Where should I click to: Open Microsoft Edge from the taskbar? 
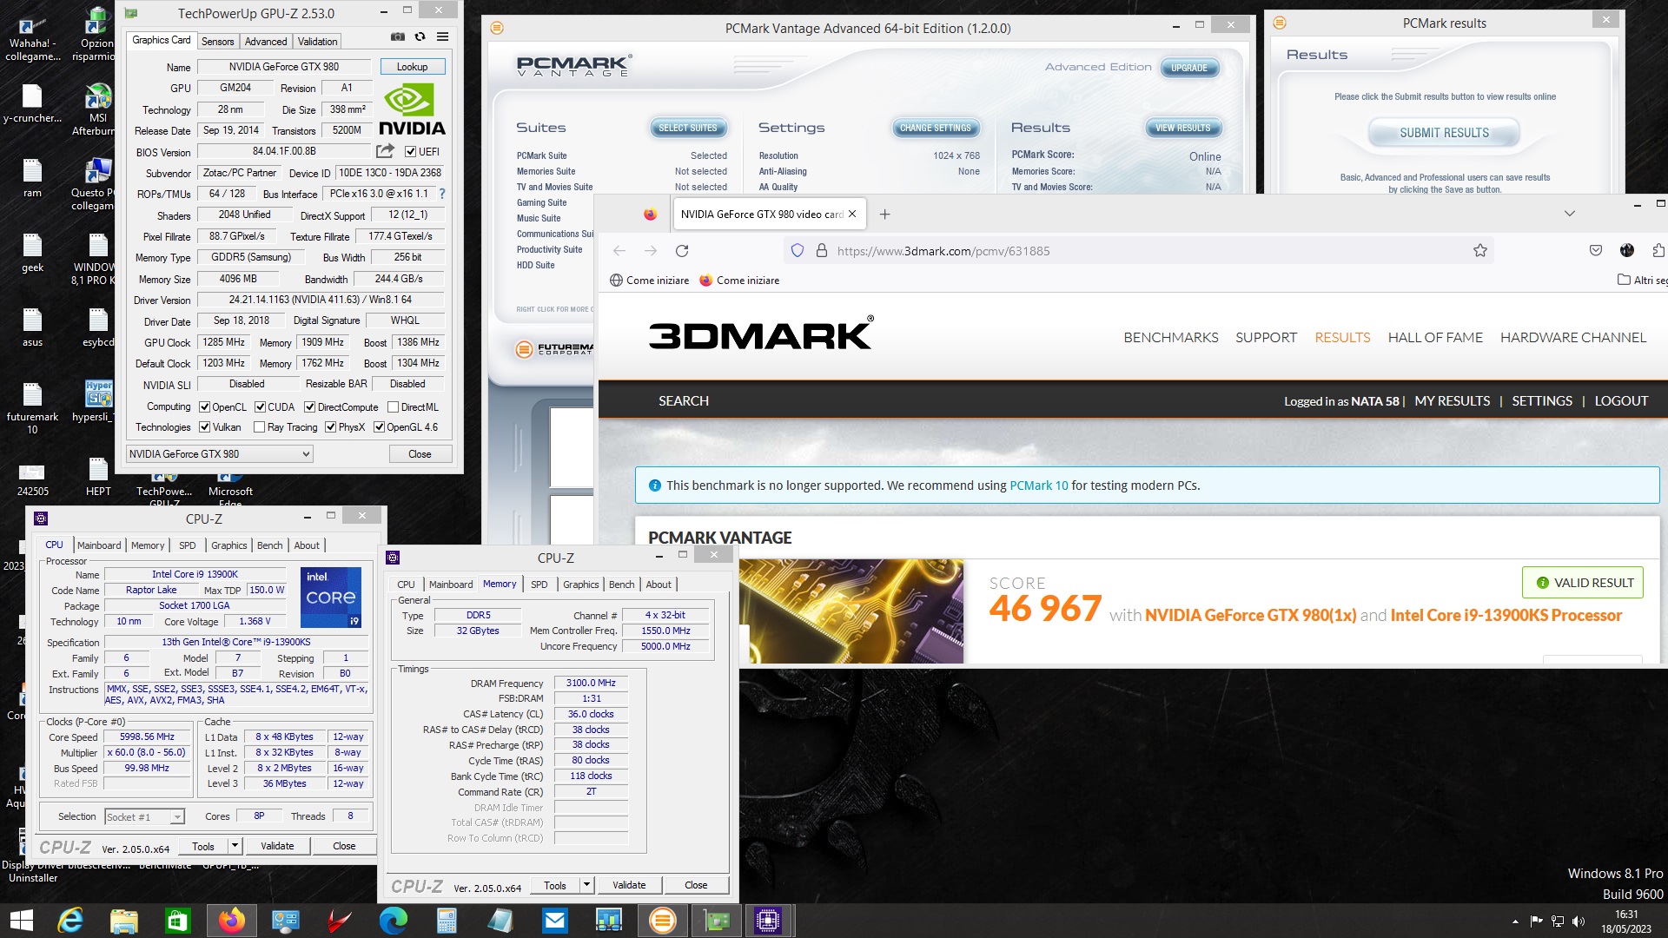394,921
